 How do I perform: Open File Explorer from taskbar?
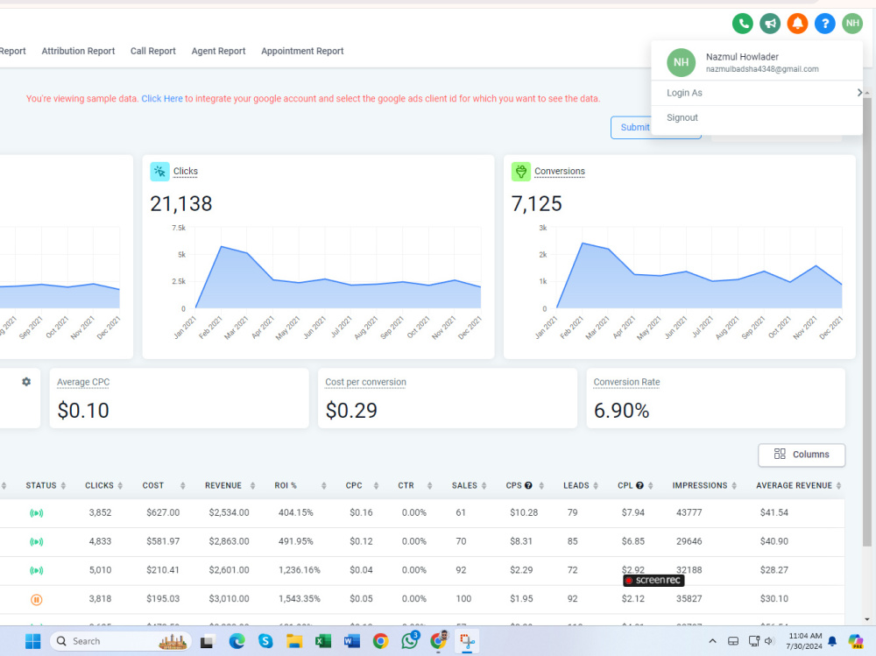pyautogui.click(x=294, y=641)
